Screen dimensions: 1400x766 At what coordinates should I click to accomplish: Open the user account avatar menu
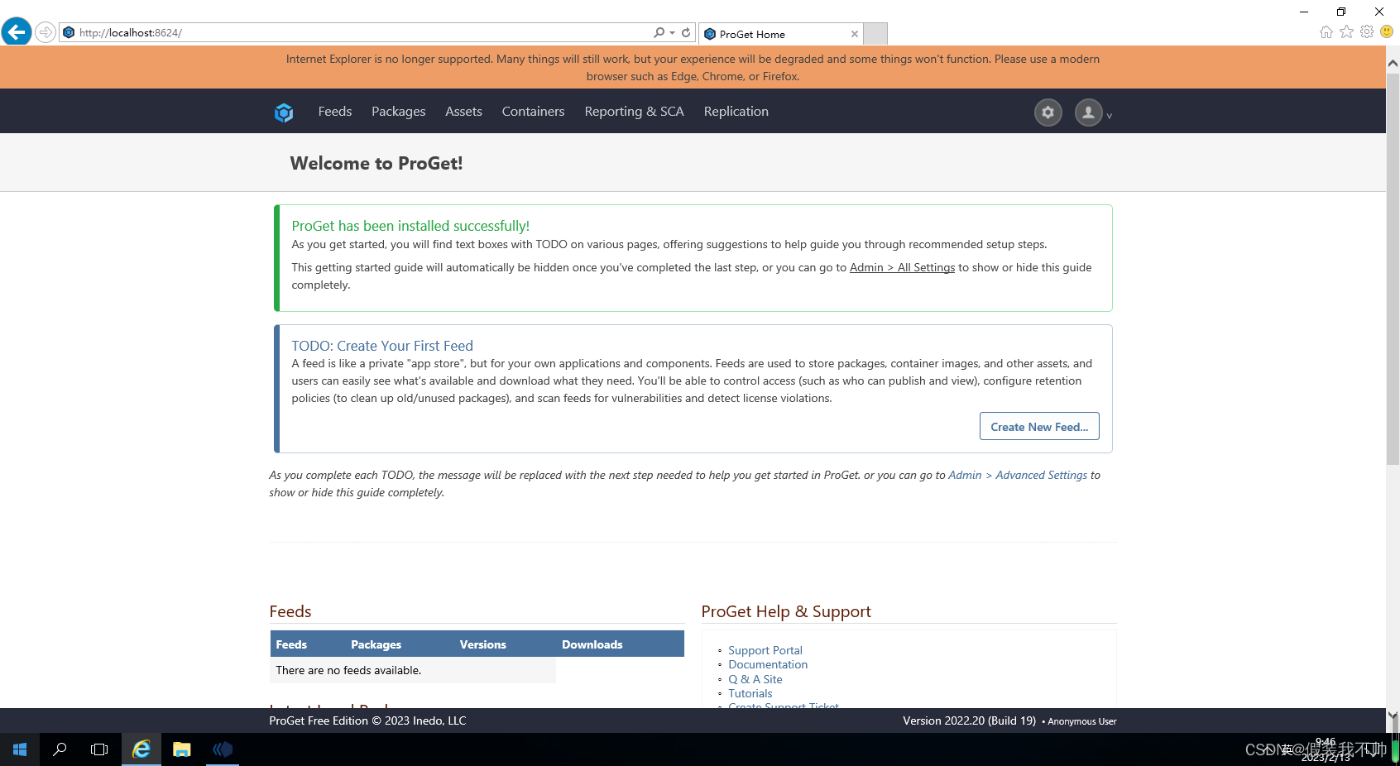point(1089,113)
